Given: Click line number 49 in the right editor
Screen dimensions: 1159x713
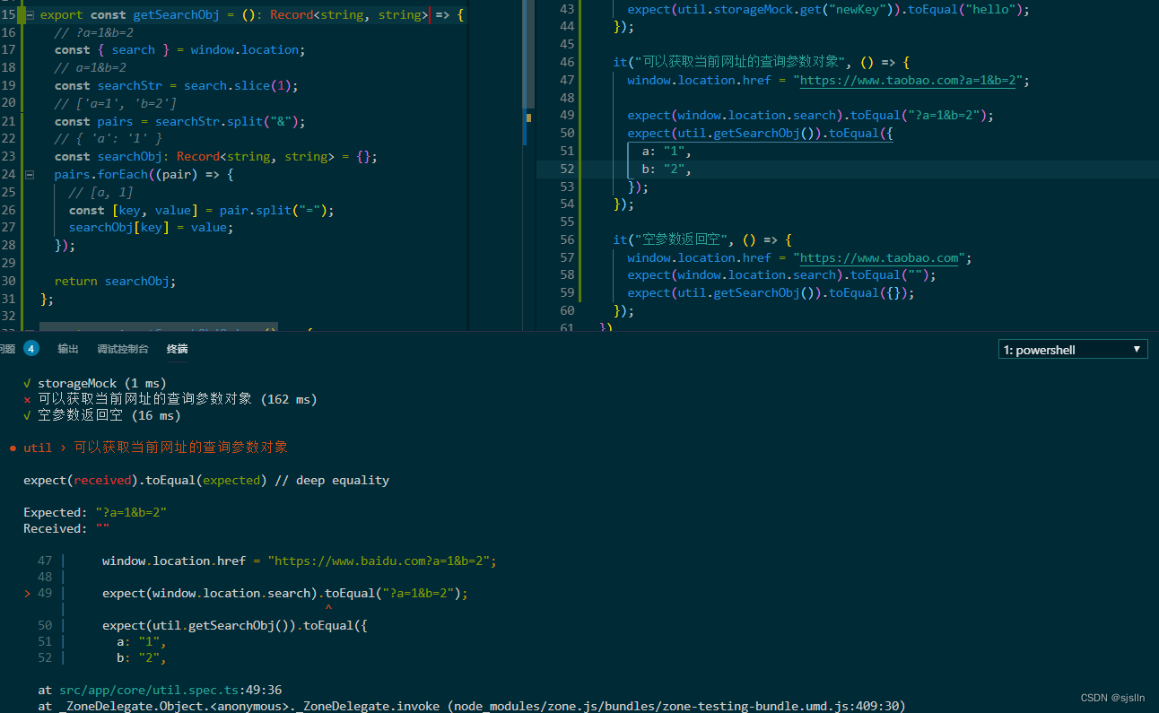Looking at the screenshot, I should (566, 115).
